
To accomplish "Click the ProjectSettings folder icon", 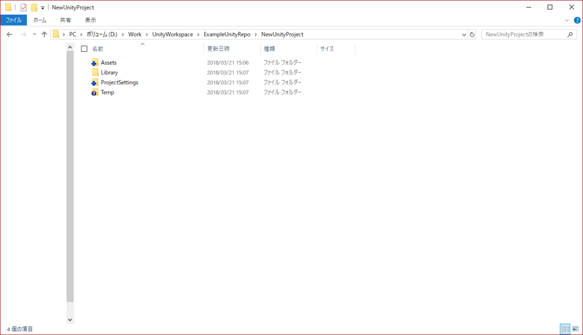I will (x=95, y=82).
